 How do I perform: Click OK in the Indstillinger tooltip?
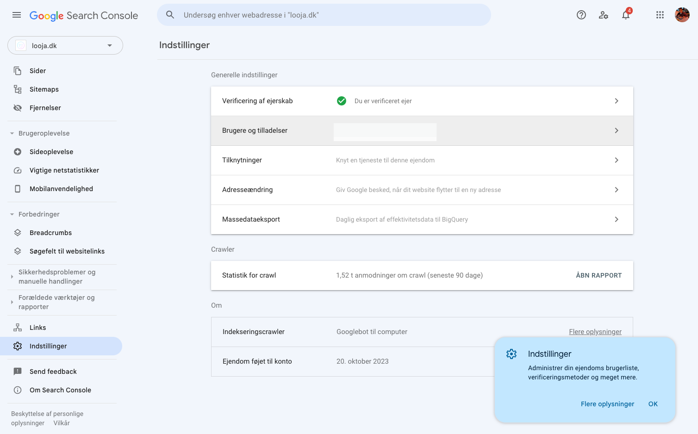point(653,404)
